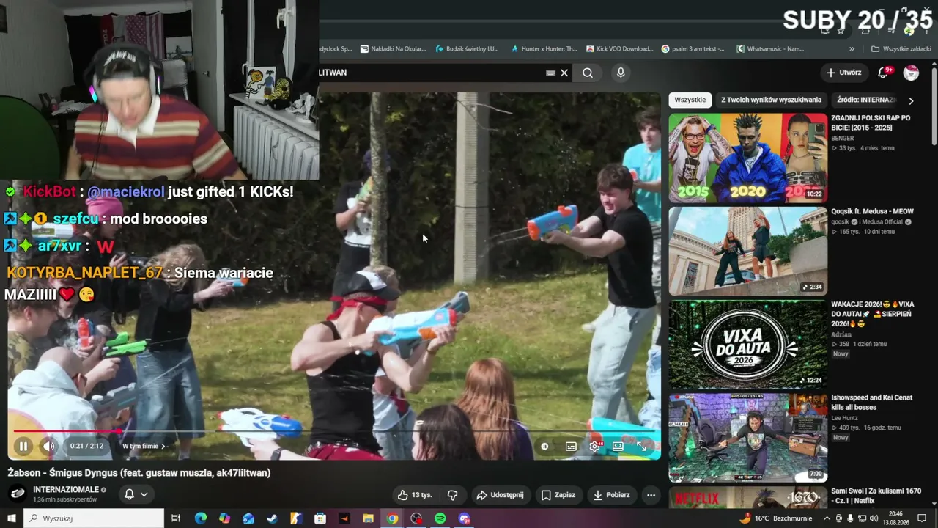Open the 'Hunter x Hunter' bookmark
Viewport: 938px width, 528px height.
(x=543, y=49)
